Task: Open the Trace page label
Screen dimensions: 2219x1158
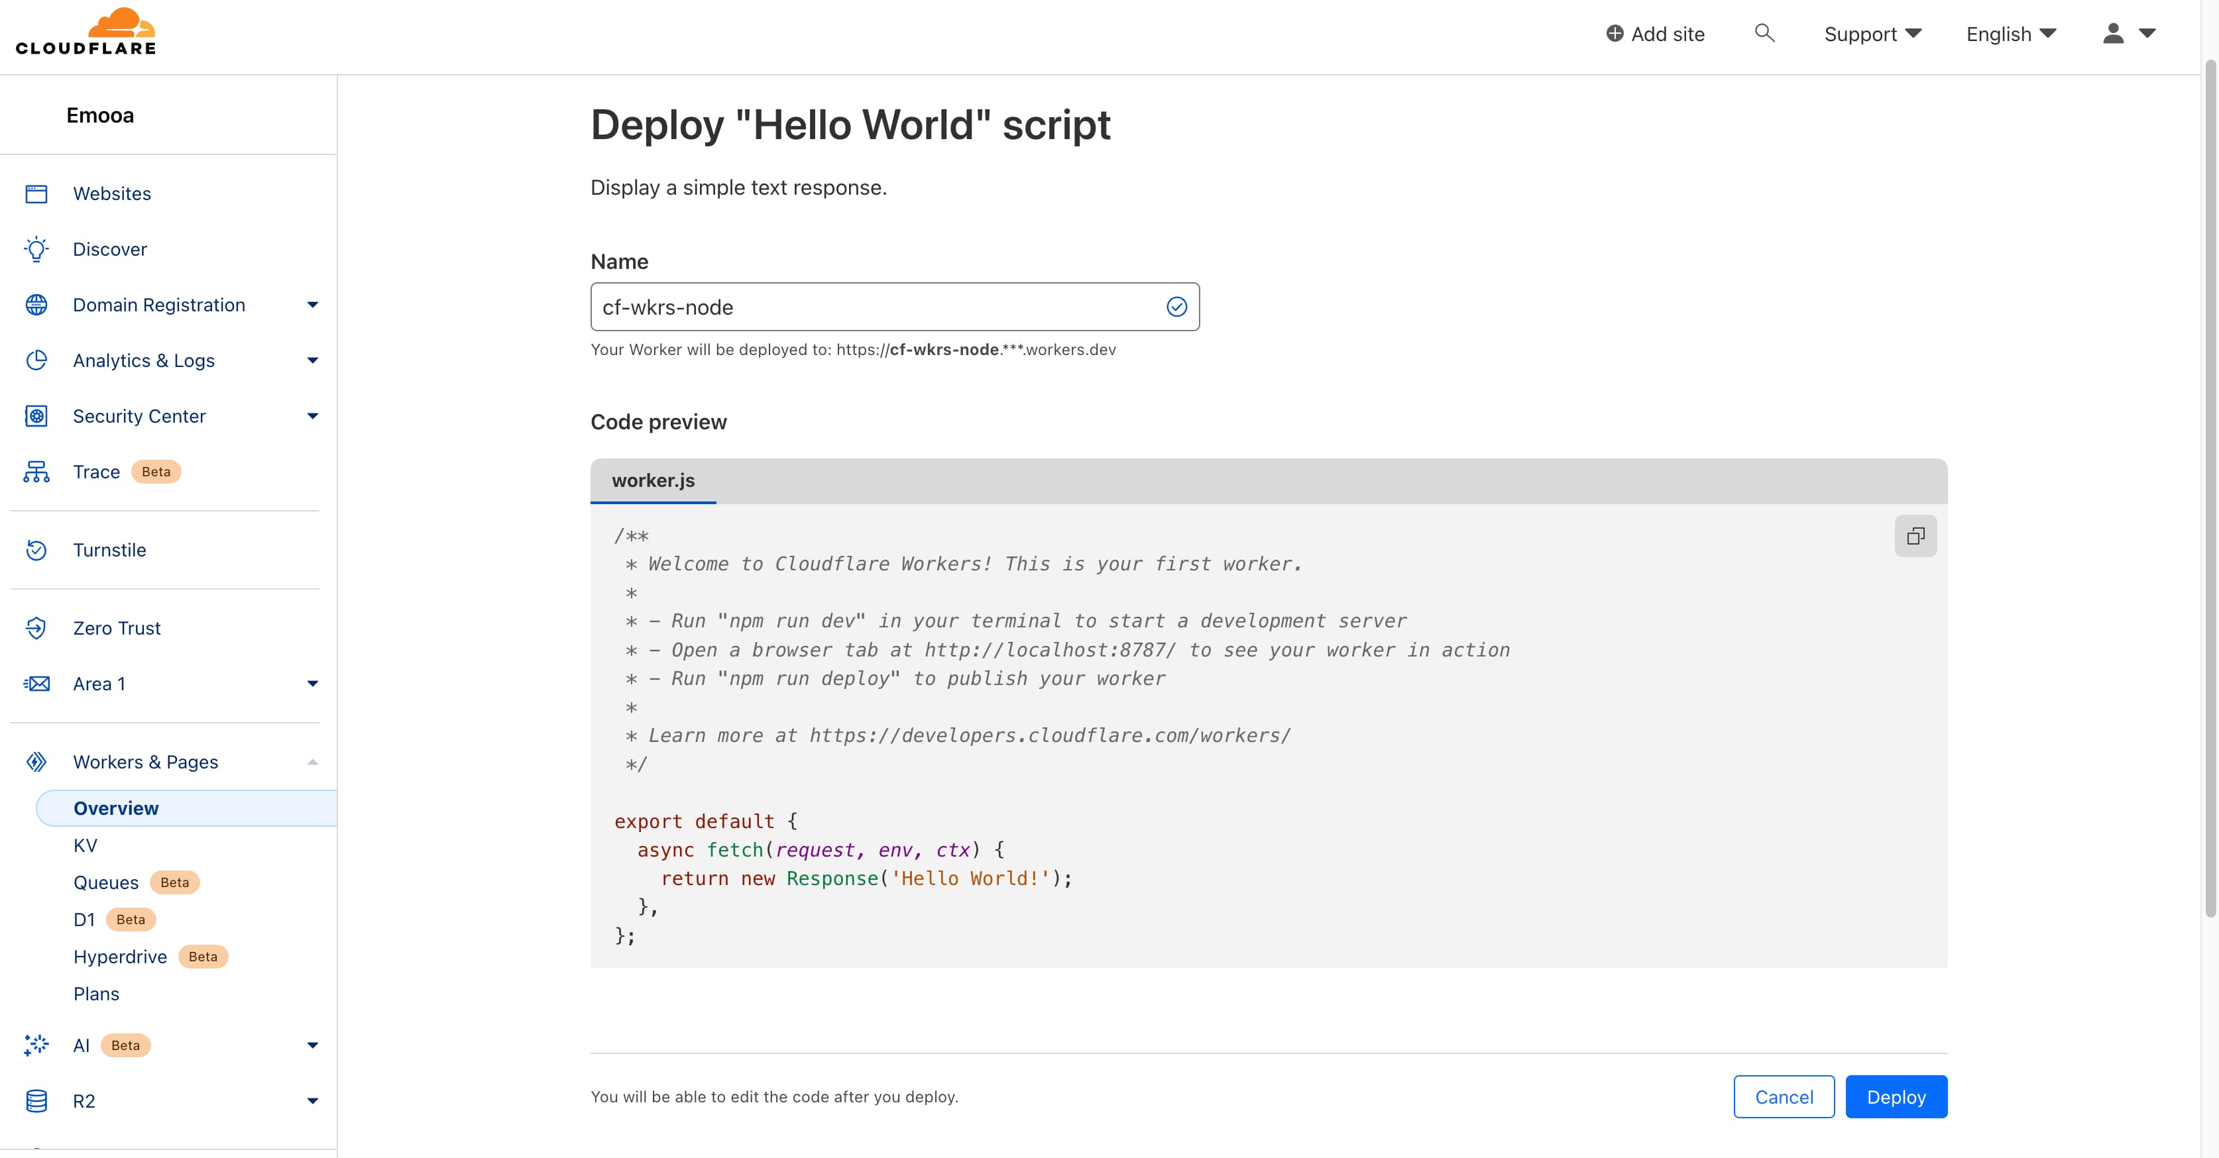Action: (x=97, y=472)
